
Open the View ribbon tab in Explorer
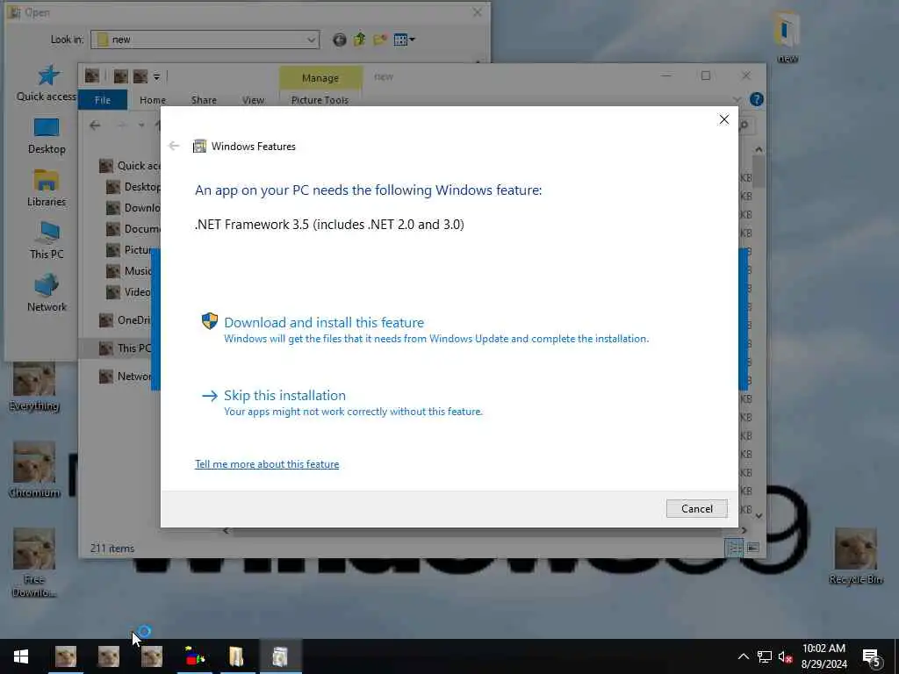[253, 100]
